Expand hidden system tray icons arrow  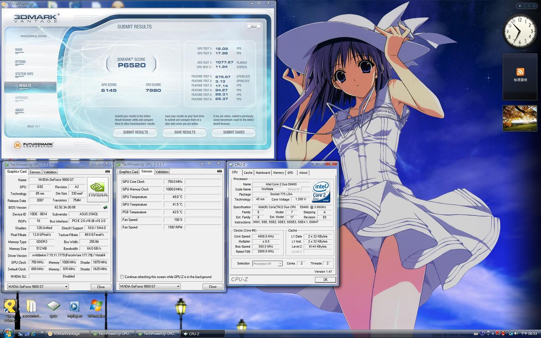(493, 334)
